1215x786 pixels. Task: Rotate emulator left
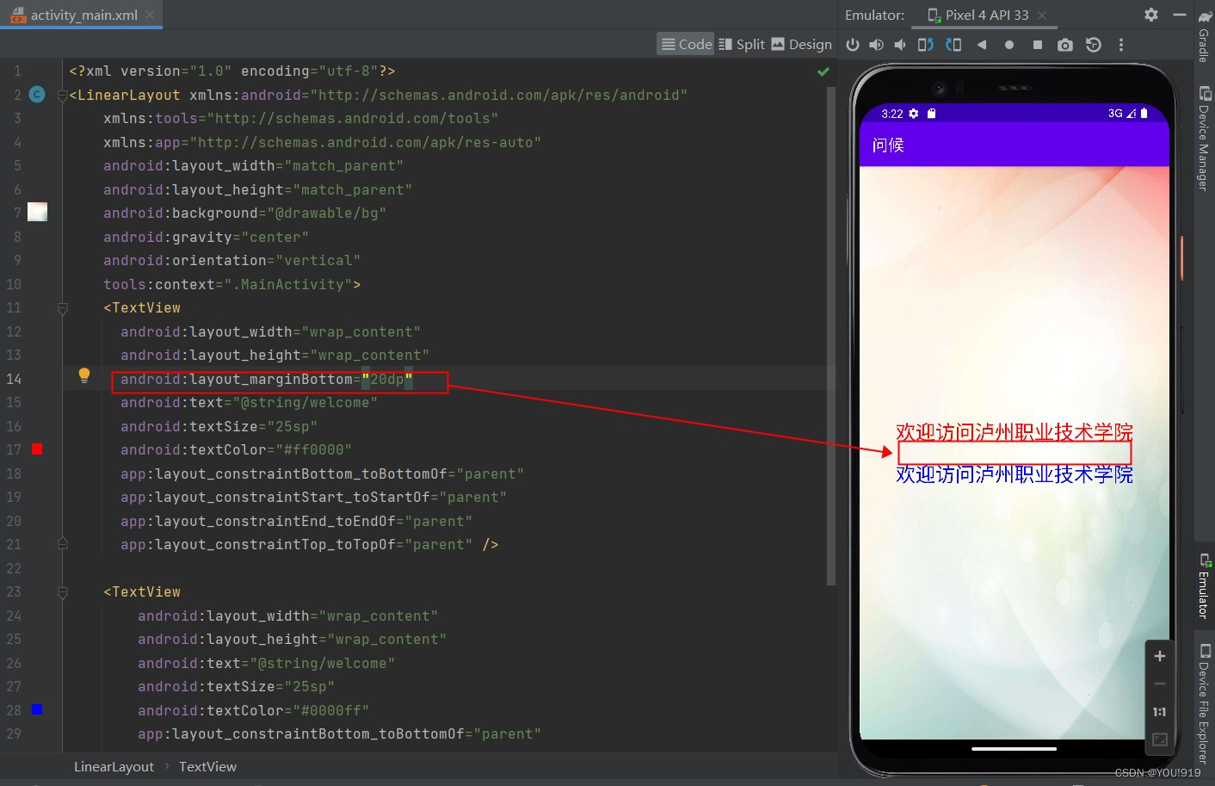926,45
